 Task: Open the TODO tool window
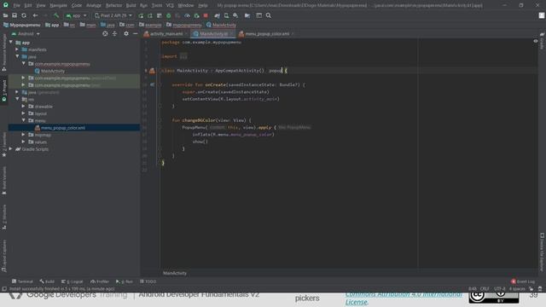point(148,281)
